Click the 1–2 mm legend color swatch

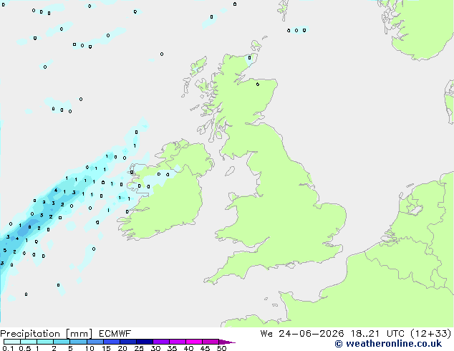click(45, 342)
